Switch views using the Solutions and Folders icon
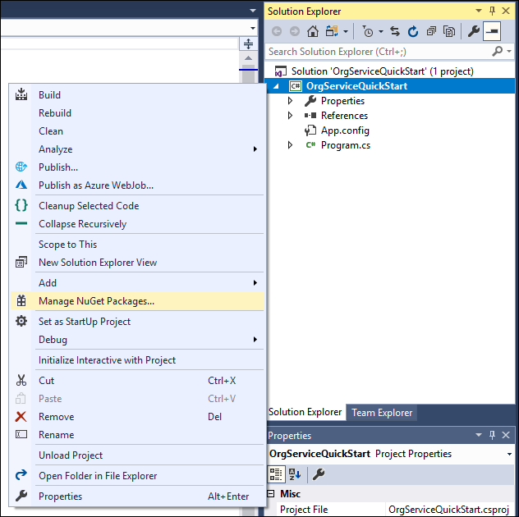Image resolution: width=519 pixels, height=517 pixels. tap(332, 31)
